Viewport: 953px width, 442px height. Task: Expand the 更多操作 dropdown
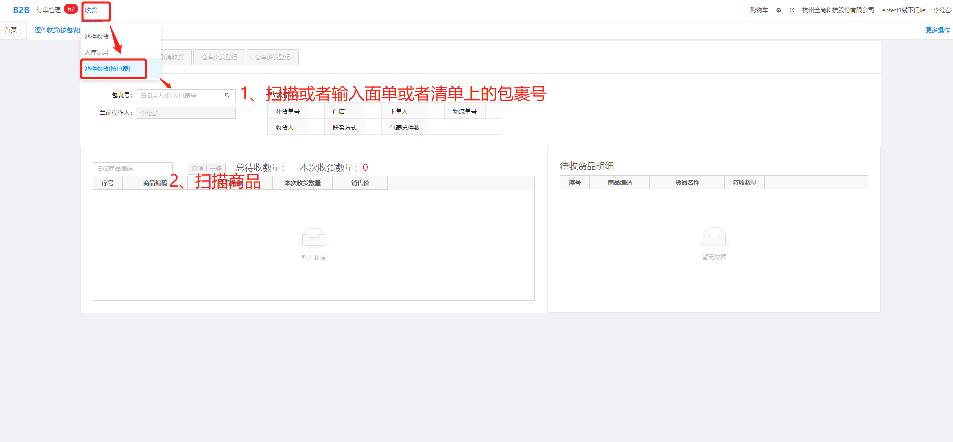pyautogui.click(x=937, y=30)
